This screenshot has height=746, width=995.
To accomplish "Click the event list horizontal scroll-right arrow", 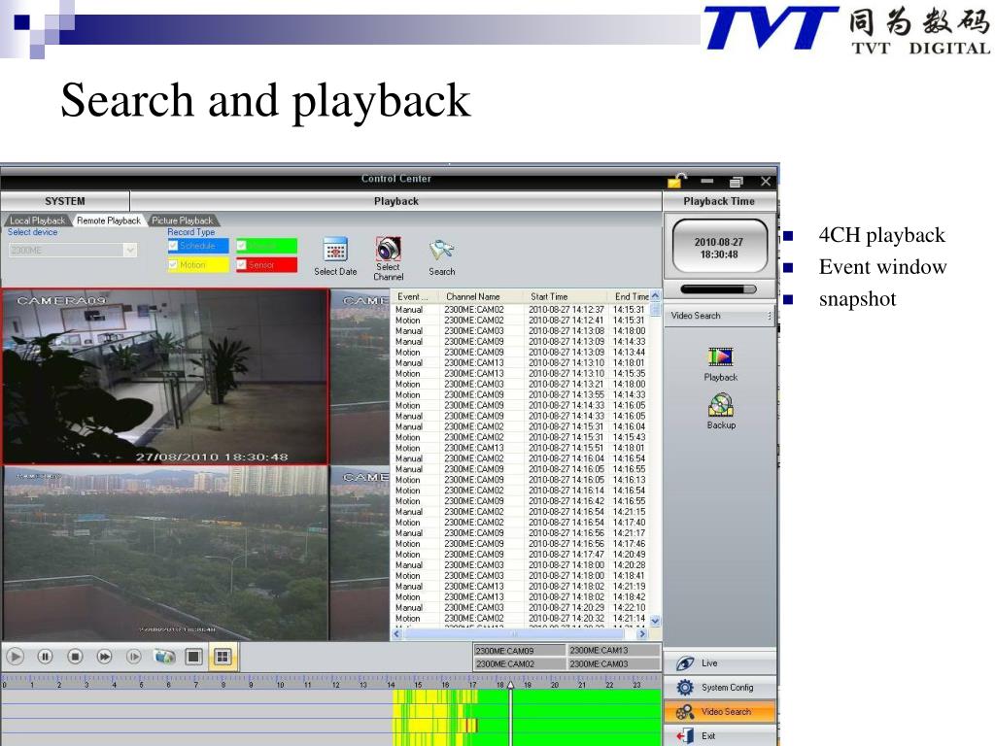I will click(642, 633).
